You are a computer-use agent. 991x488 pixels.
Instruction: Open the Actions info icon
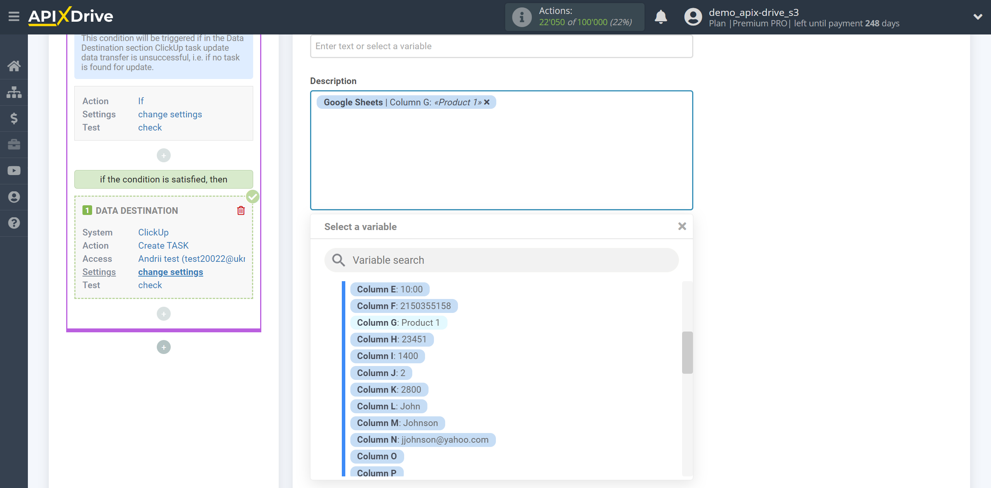522,17
